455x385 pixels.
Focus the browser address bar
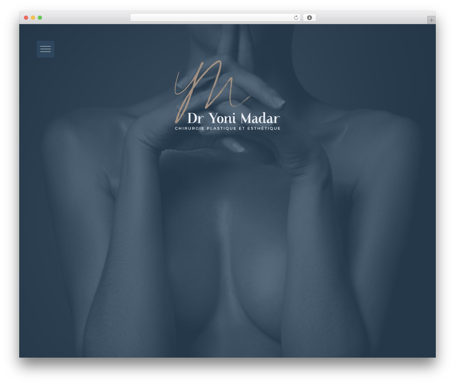215,18
